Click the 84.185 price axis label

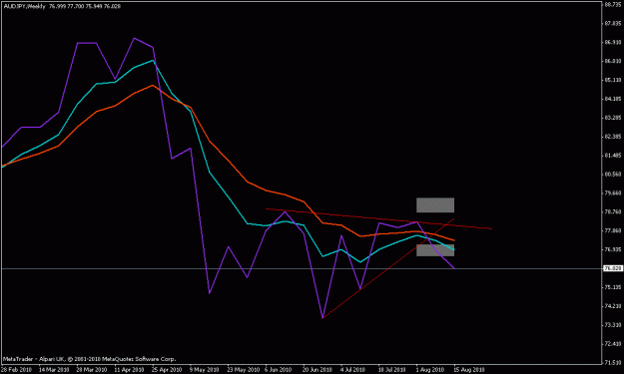[613, 99]
